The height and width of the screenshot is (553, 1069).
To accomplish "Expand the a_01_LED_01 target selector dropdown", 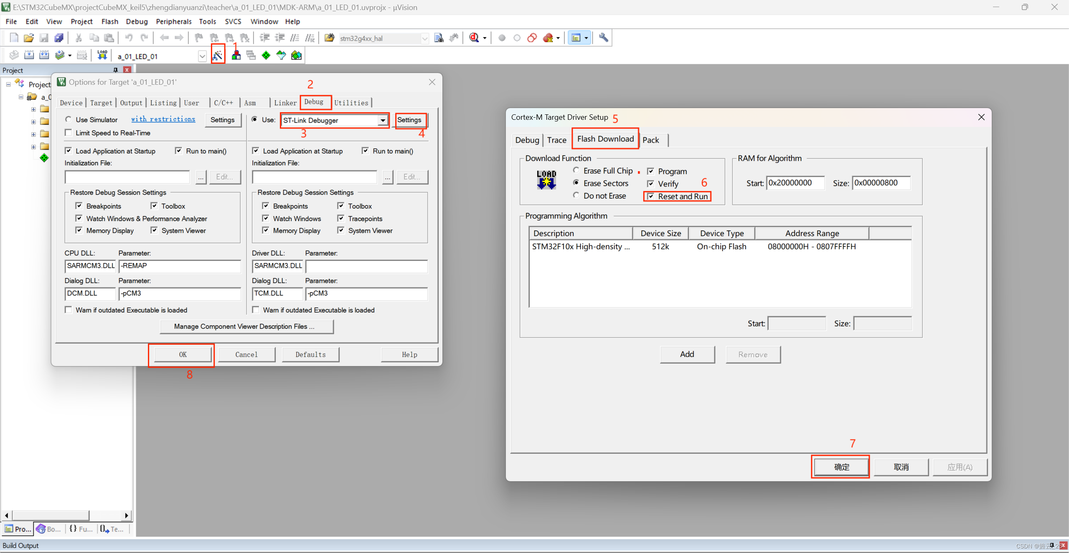I will pyautogui.click(x=202, y=56).
